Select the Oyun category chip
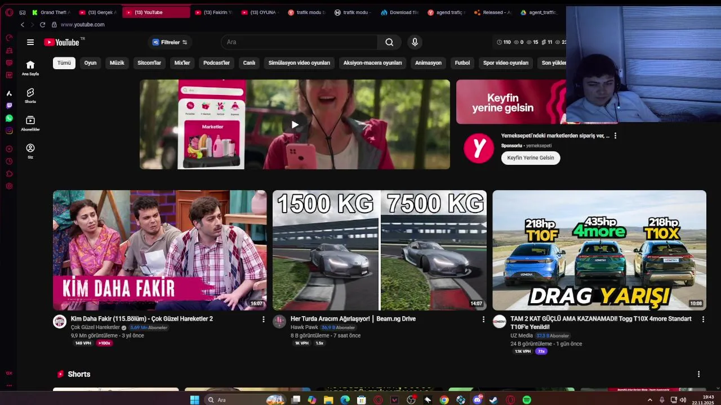The height and width of the screenshot is (405, 721). [90, 63]
